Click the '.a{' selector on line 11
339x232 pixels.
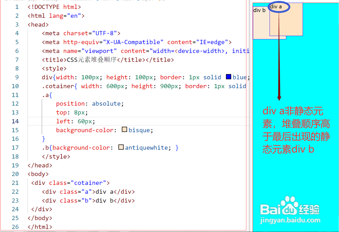pyautogui.click(x=47, y=95)
